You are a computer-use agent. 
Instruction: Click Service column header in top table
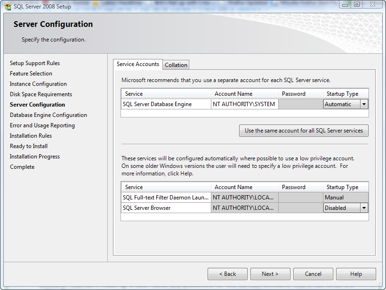[x=166, y=94]
